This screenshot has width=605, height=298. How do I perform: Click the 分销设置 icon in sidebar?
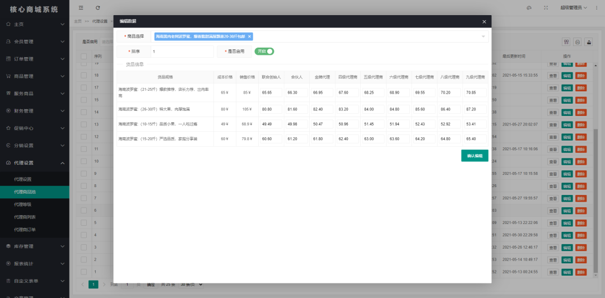click(8, 146)
